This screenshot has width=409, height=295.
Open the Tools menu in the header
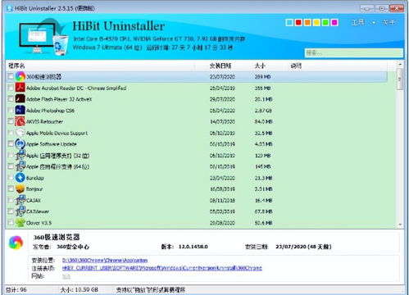[357, 22]
